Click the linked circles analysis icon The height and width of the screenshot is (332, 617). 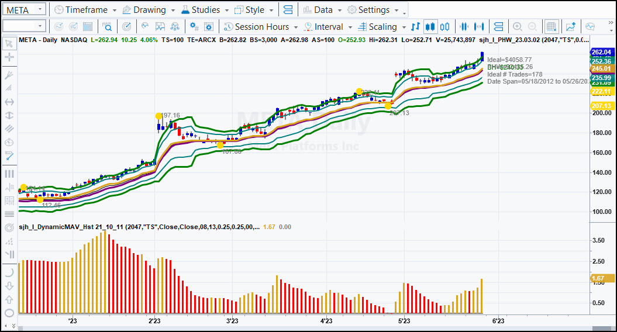click(175, 27)
